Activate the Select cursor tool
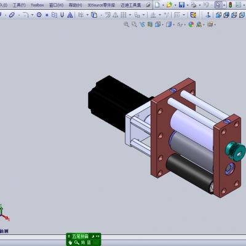This screenshot has width=246, height=246. click(218, 5)
